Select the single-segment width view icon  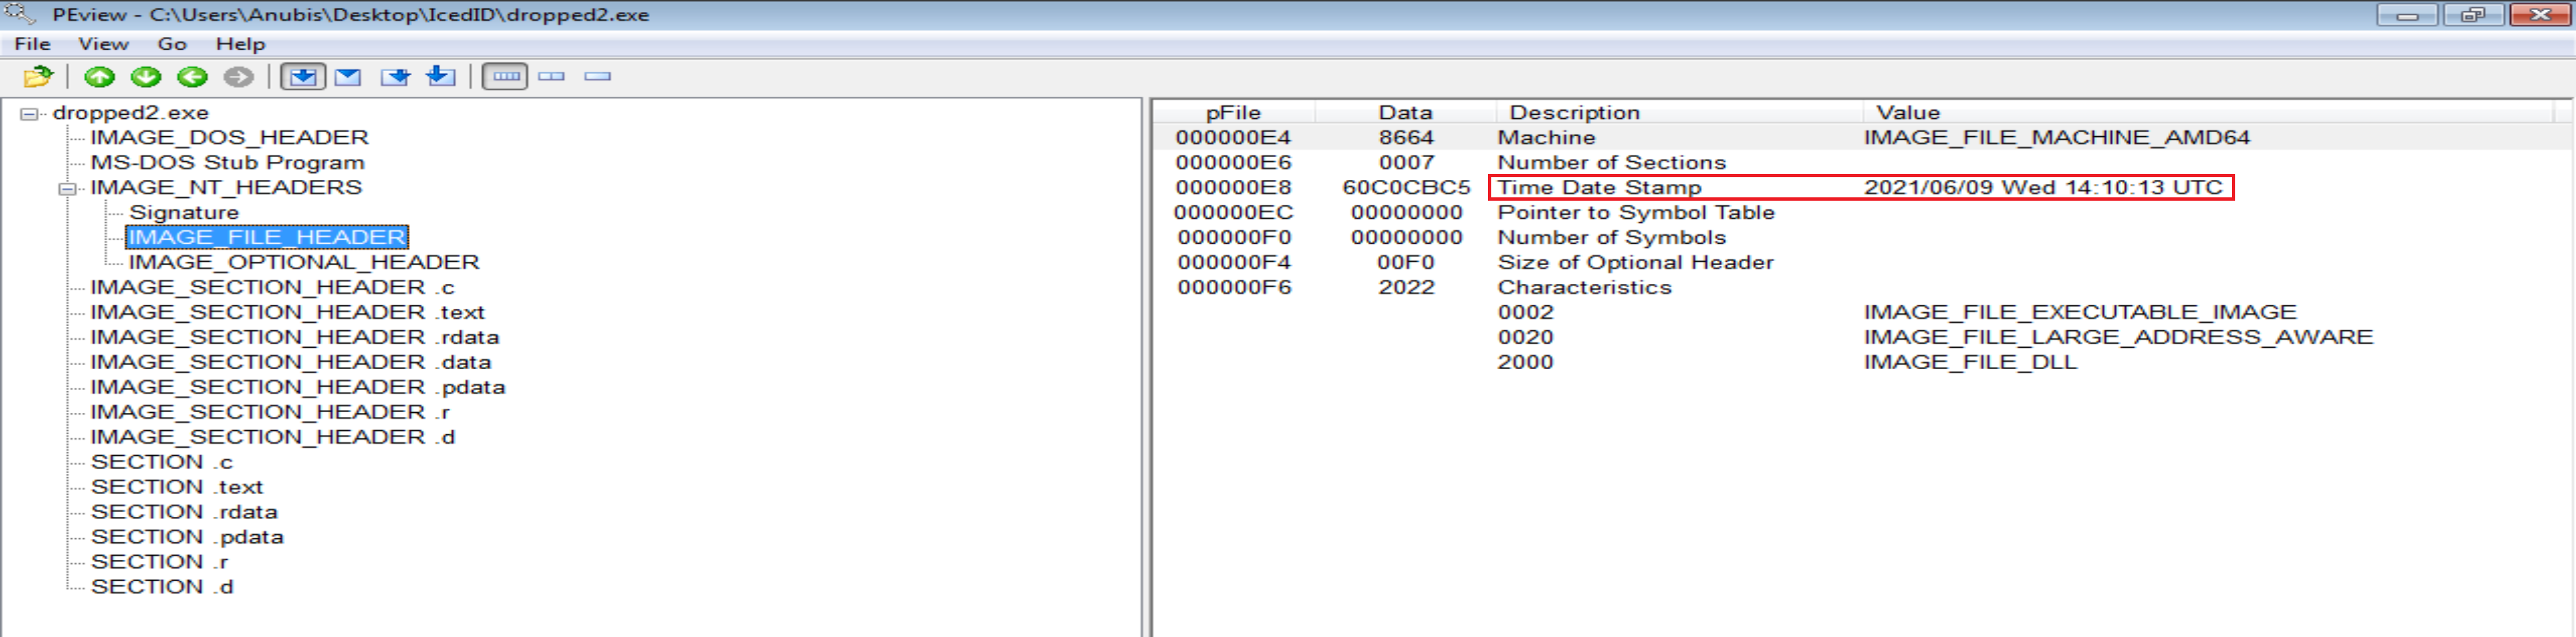pyautogui.click(x=597, y=77)
